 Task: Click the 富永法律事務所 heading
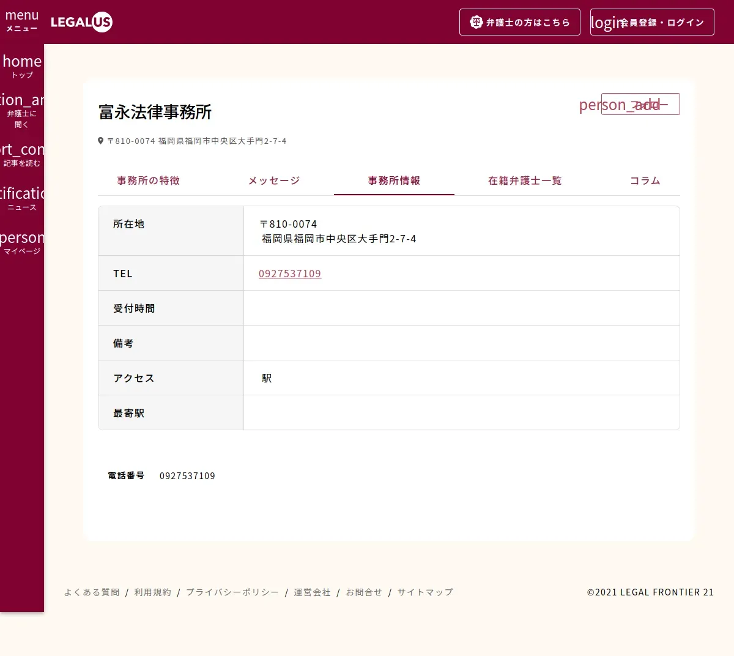pyautogui.click(x=155, y=112)
